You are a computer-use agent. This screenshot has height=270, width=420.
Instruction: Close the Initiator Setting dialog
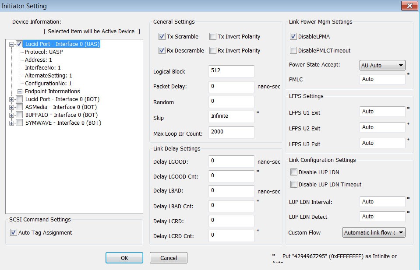click(x=409, y=6)
